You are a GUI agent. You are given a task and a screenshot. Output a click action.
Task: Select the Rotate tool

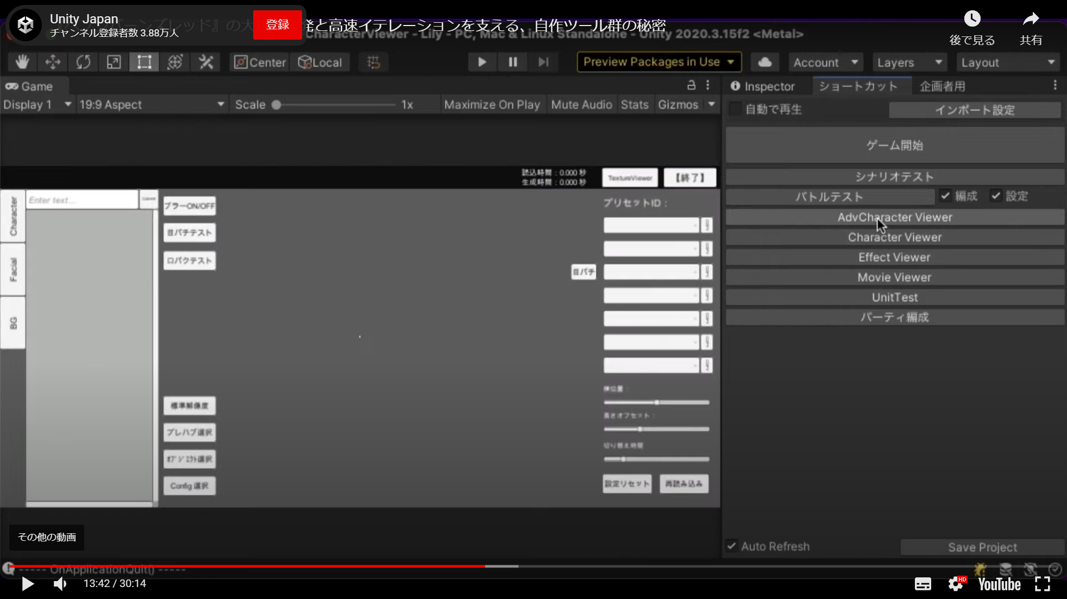pos(83,62)
